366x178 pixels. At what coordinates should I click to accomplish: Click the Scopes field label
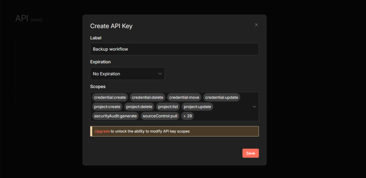tap(98, 87)
